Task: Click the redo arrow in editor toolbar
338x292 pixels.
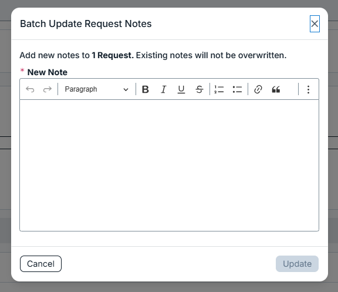Action: 47,89
